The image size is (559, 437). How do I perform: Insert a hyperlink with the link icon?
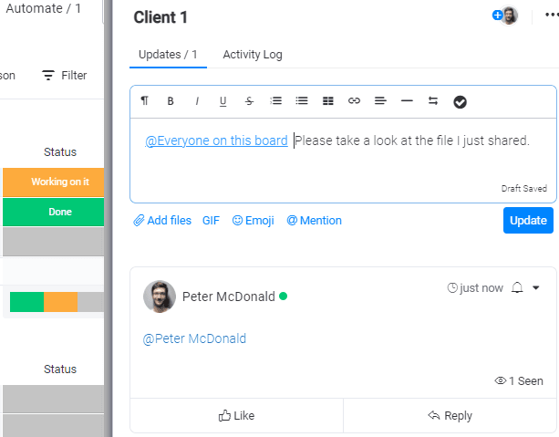coord(354,101)
